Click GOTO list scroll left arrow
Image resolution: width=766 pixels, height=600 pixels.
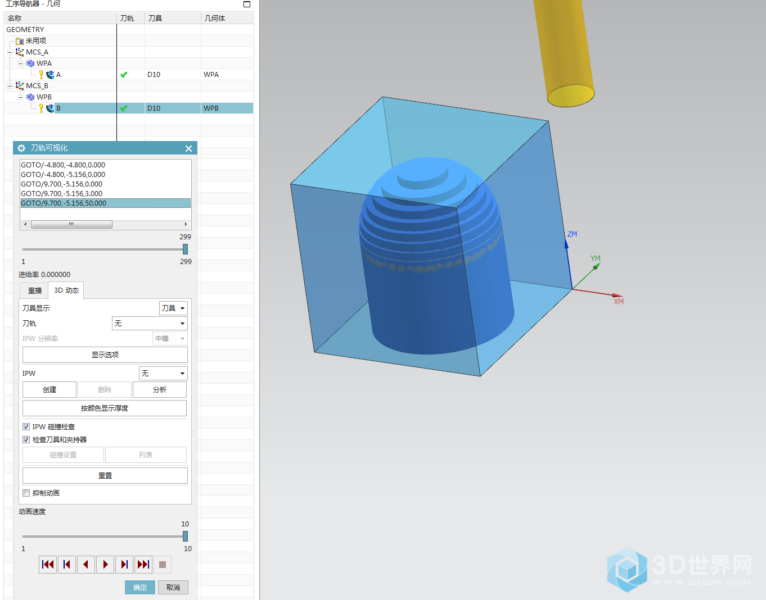pyautogui.click(x=25, y=224)
